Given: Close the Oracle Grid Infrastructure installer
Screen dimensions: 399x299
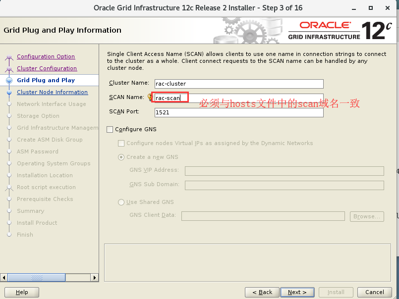Looking at the screenshot, I should 388,8.
